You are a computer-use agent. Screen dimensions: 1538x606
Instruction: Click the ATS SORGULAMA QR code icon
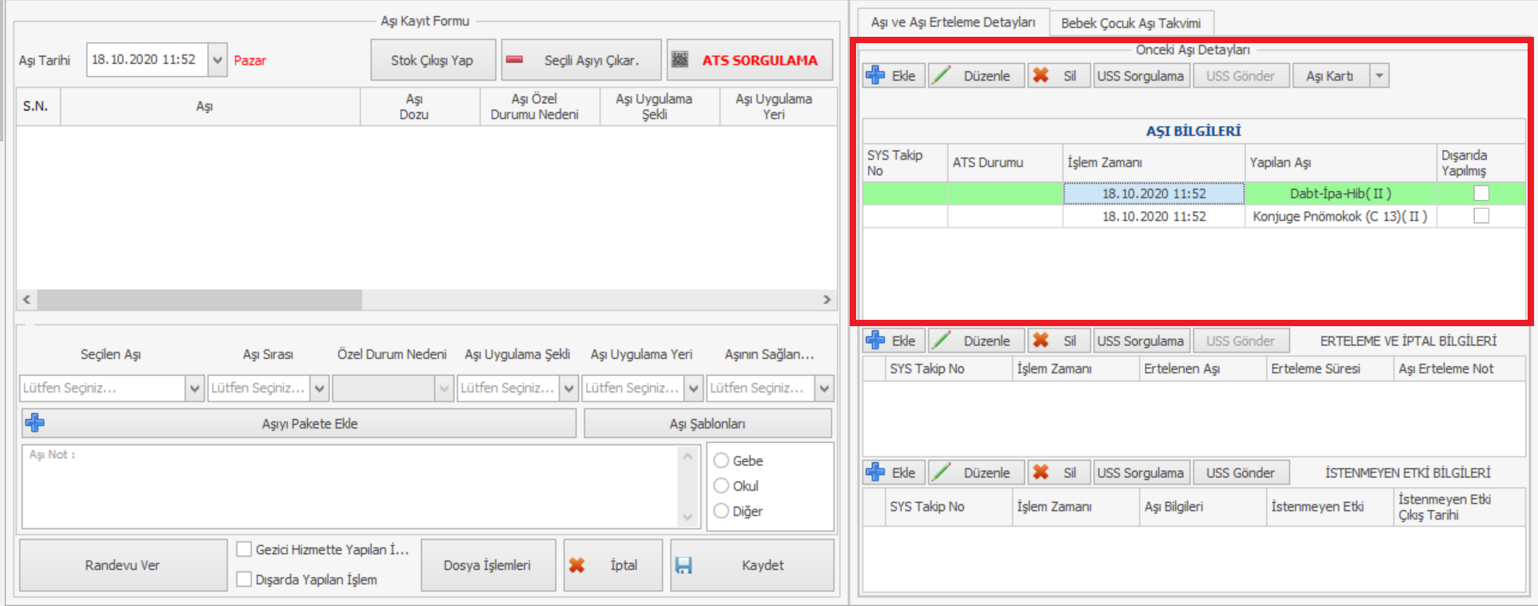tap(679, 60)
